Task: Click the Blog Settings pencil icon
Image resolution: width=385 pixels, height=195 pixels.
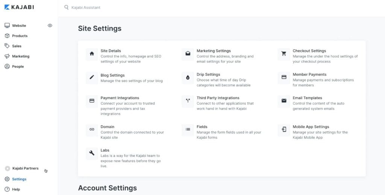Action: click(x=92, y=77)
